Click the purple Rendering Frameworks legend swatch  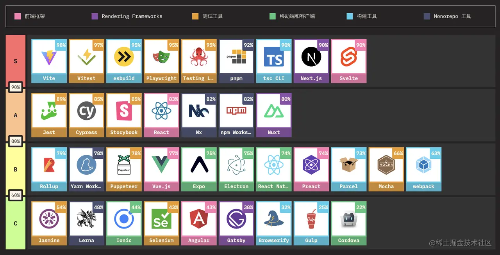(95, 16)
